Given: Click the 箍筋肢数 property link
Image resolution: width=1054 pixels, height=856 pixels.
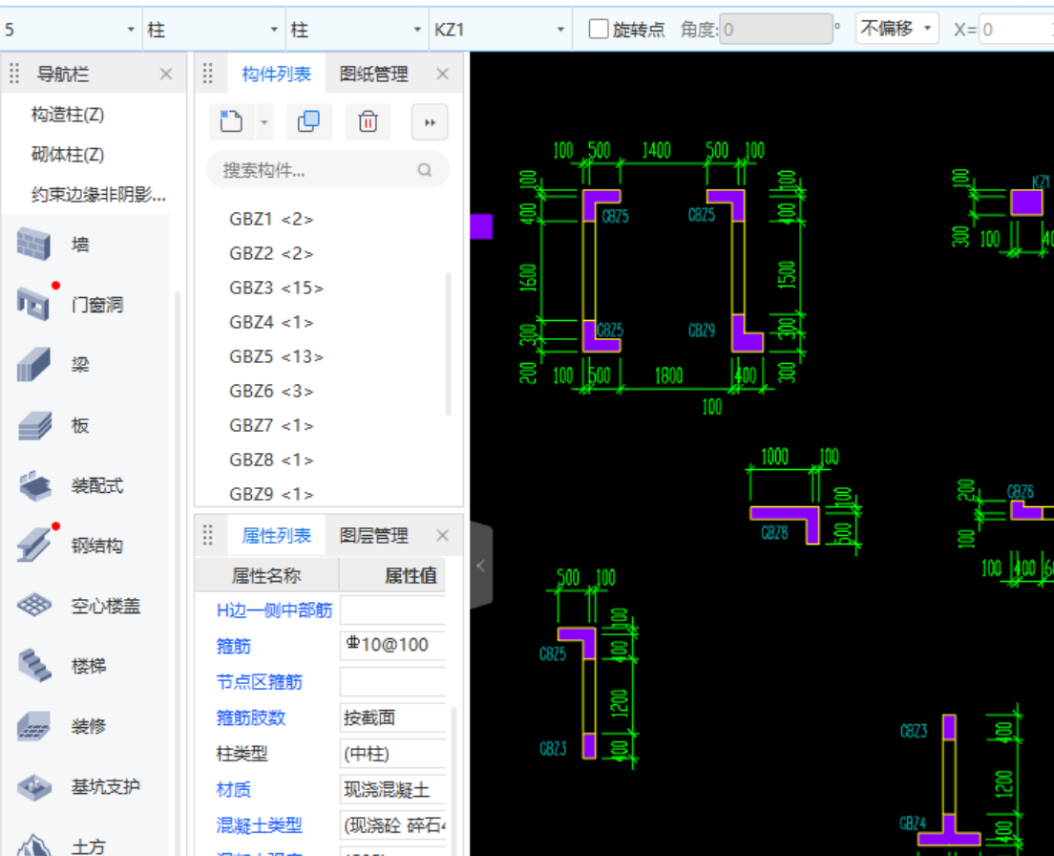Looking at the screenshot, I should pos(251,717).
